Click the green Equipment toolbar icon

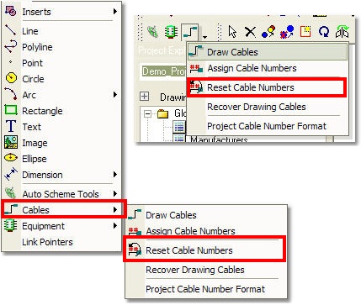tap(171, 32)
